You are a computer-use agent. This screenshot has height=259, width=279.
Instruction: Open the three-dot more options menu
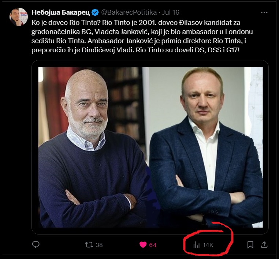264,12
